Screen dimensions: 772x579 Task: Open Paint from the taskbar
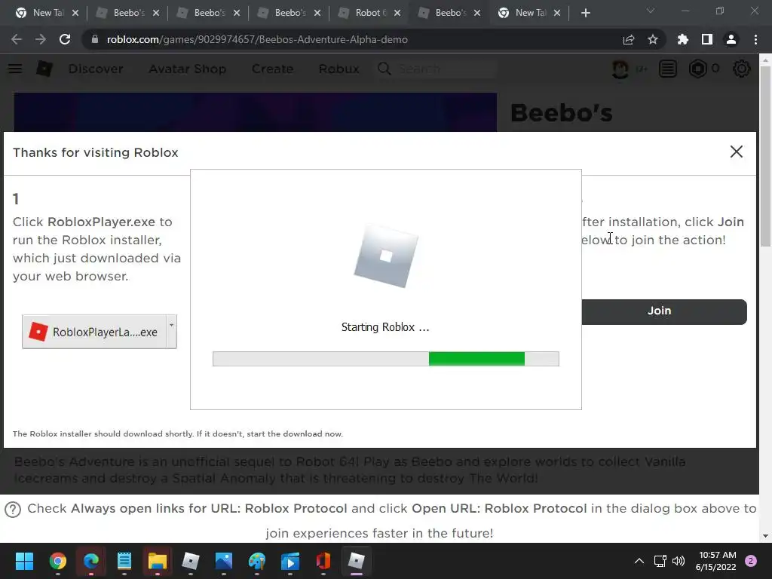pyautogui.click(x=257, y=561)
